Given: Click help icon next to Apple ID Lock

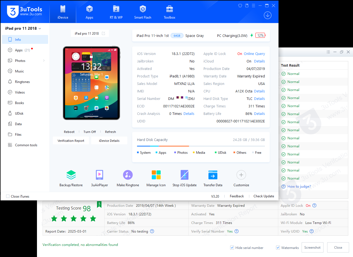Looking at the screenshot, I should pyautogui.click(x=314, y=206).
